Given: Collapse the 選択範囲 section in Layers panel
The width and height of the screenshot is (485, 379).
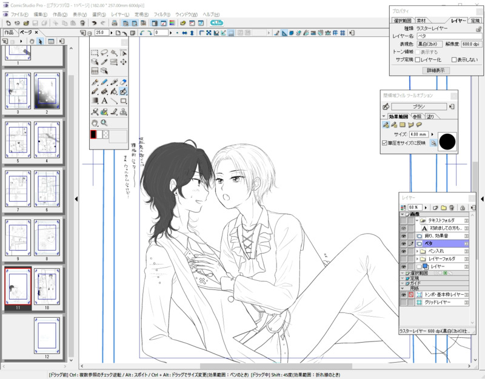Looking at the screenshot, I should click(x=402, y=274).
